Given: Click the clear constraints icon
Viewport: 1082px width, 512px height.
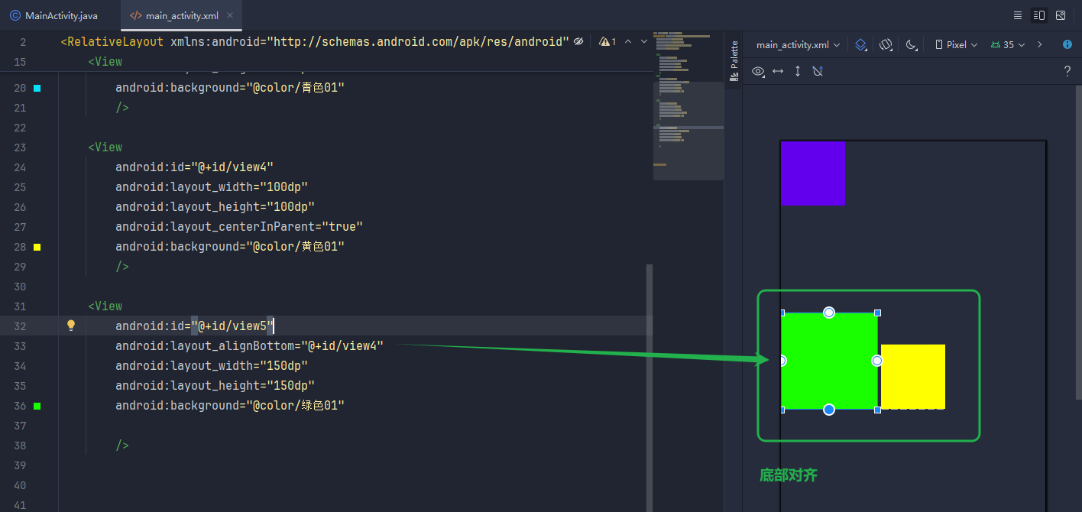Looking at the screenshot, I should (818, 71).
